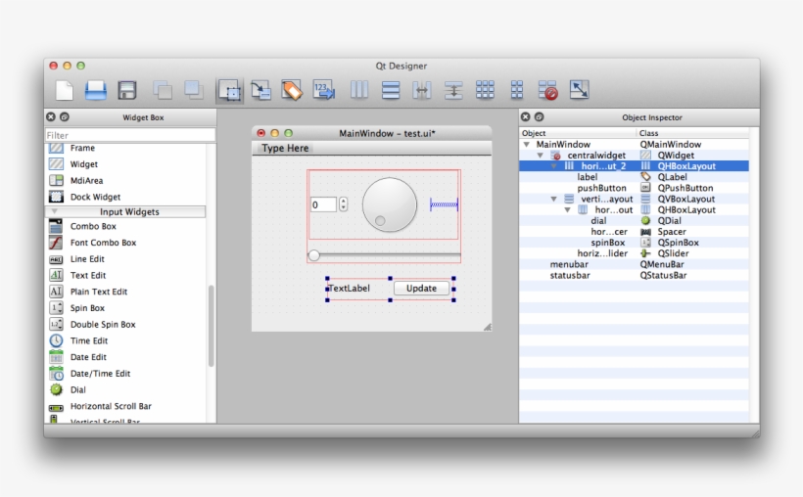The height and width of the screenshot is (497, 803).
Task: Click the Print icon in toolbar
Action: tap(95, 90)
